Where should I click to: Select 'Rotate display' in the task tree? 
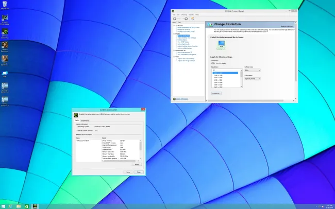(182, 40)
